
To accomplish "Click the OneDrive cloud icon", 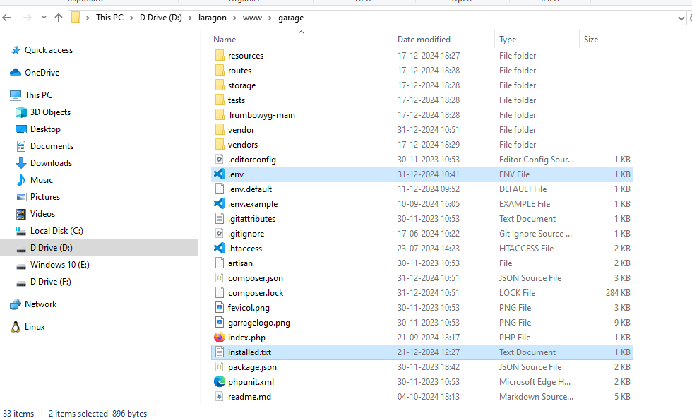I will click(15, 73).
